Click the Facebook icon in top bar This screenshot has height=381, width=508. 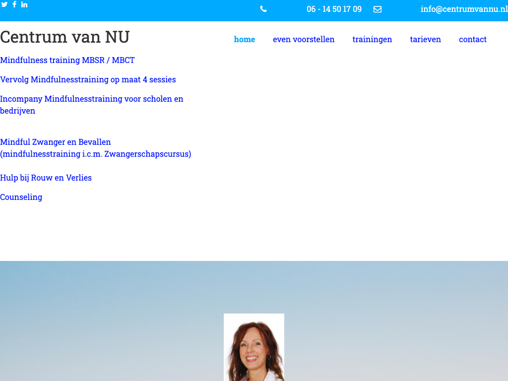coord(14,4)
